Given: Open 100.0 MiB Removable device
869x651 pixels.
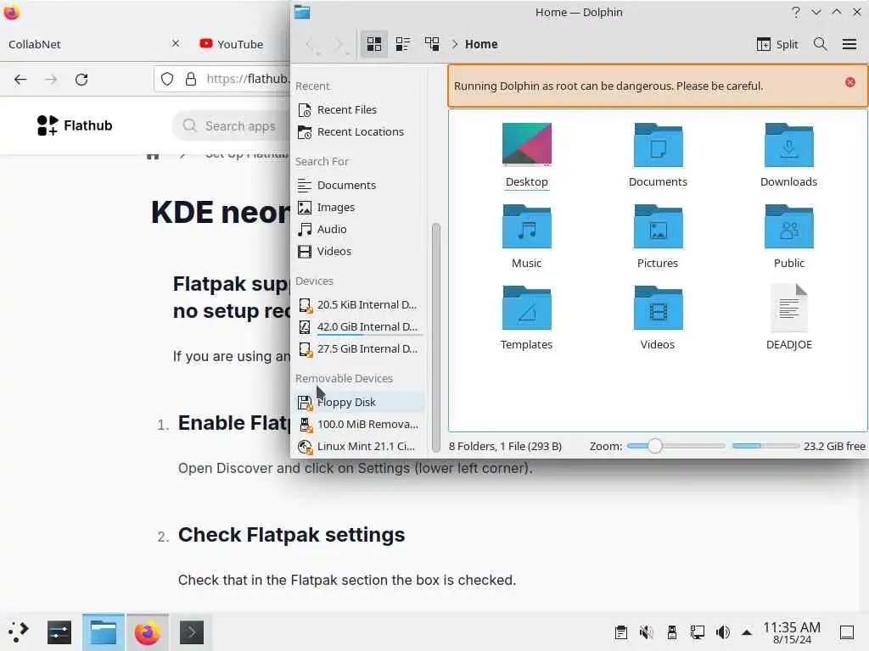Looking at the screenshot, I should [359, 424].
